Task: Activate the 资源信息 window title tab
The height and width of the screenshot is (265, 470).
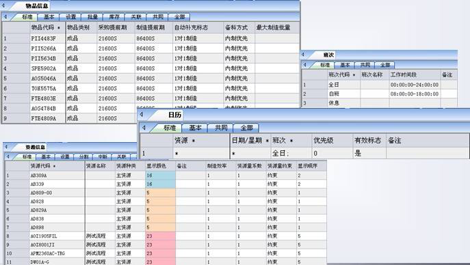Action: [x=35, y=147]
